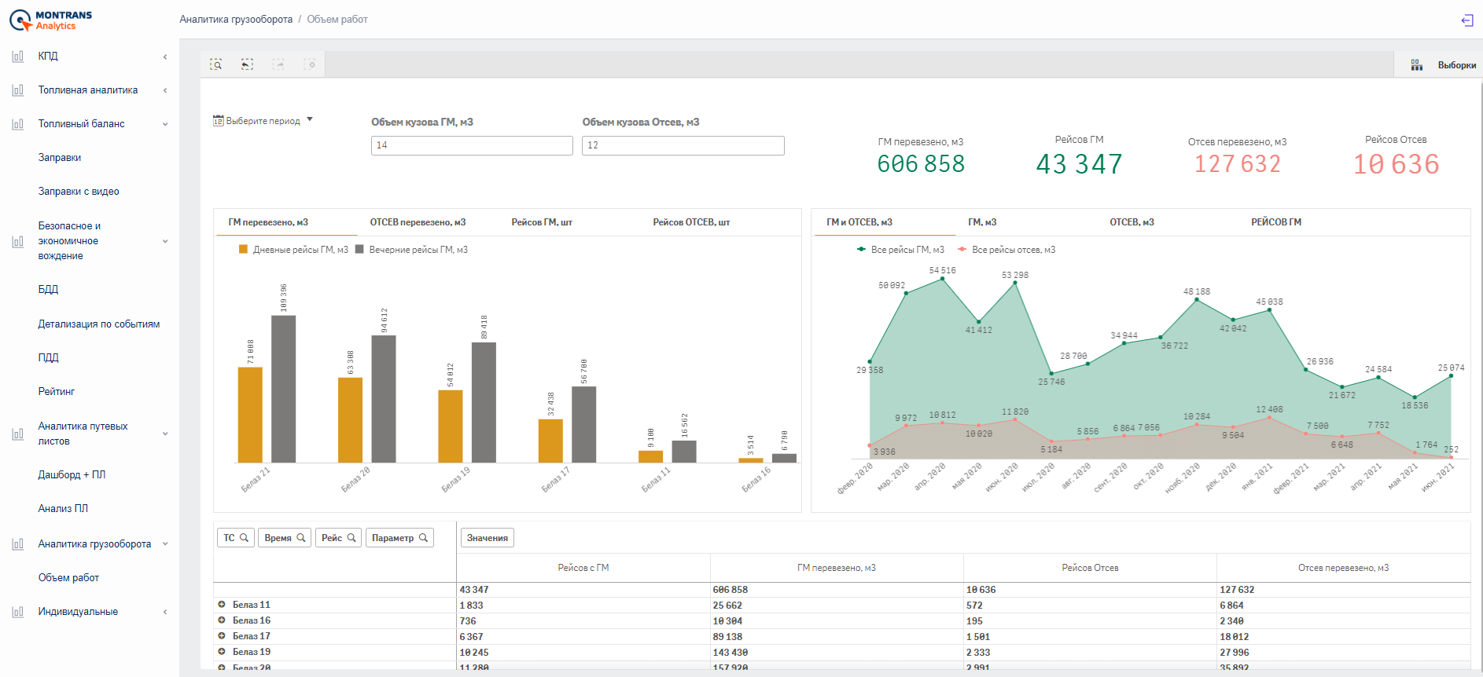Collapse Аналитика грузооборота sidebar section
Image resolution: width=1483 pixels, height=677 pixels.
(x=165, y=544)
